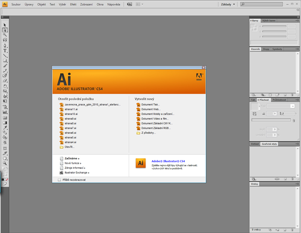Image resolution: width=301 pixels, height=233 pixels.
Task: Select the Magic Wand tool
Action: (x=5, y=35)
